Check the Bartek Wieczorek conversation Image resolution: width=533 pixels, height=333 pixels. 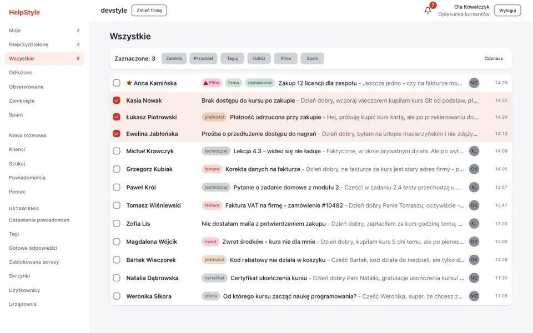point(117,260)
